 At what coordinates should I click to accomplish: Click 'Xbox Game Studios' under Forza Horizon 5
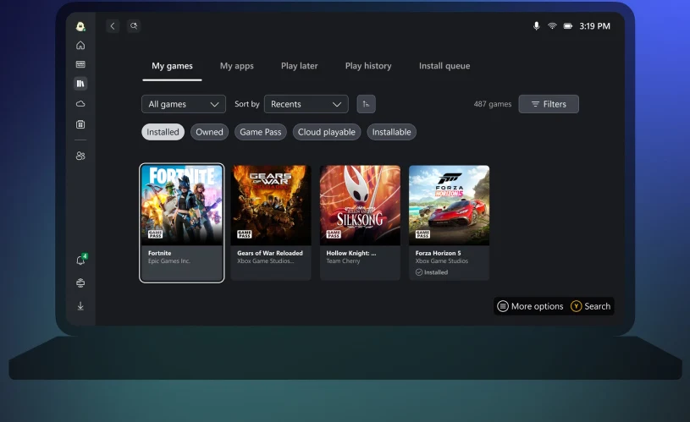tap(442, 261)
